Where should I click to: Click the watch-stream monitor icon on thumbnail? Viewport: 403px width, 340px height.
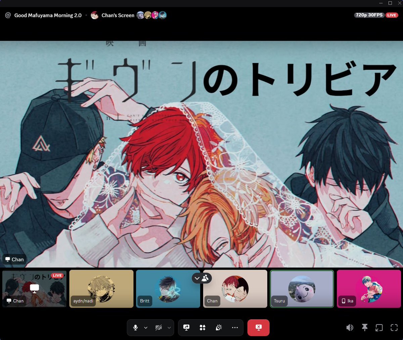[34, 288]
